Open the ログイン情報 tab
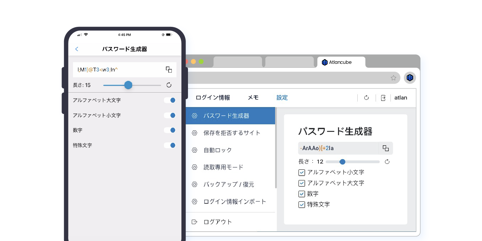Image resolution: width=482 pixels, height=241 pixels. pos(213,98)
